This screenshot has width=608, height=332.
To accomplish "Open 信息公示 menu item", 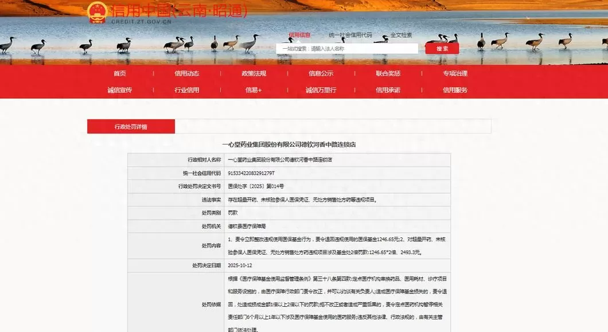I will point(321,73).
